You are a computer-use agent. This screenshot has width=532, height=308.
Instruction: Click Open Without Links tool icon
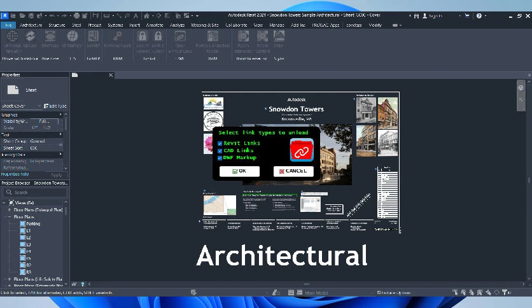(180, 36)
